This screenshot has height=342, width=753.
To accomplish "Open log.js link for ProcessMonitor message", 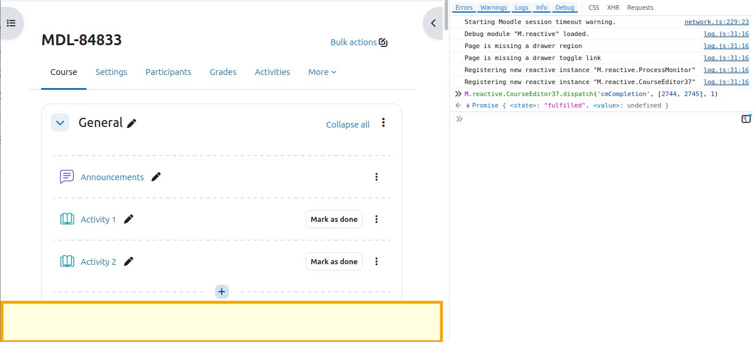I will tap(726, 70).
